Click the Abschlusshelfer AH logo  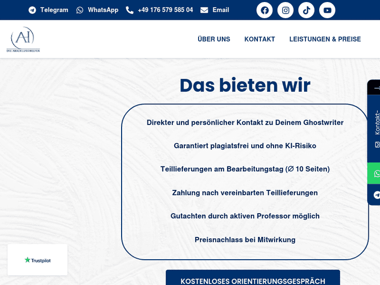point(23,39)
